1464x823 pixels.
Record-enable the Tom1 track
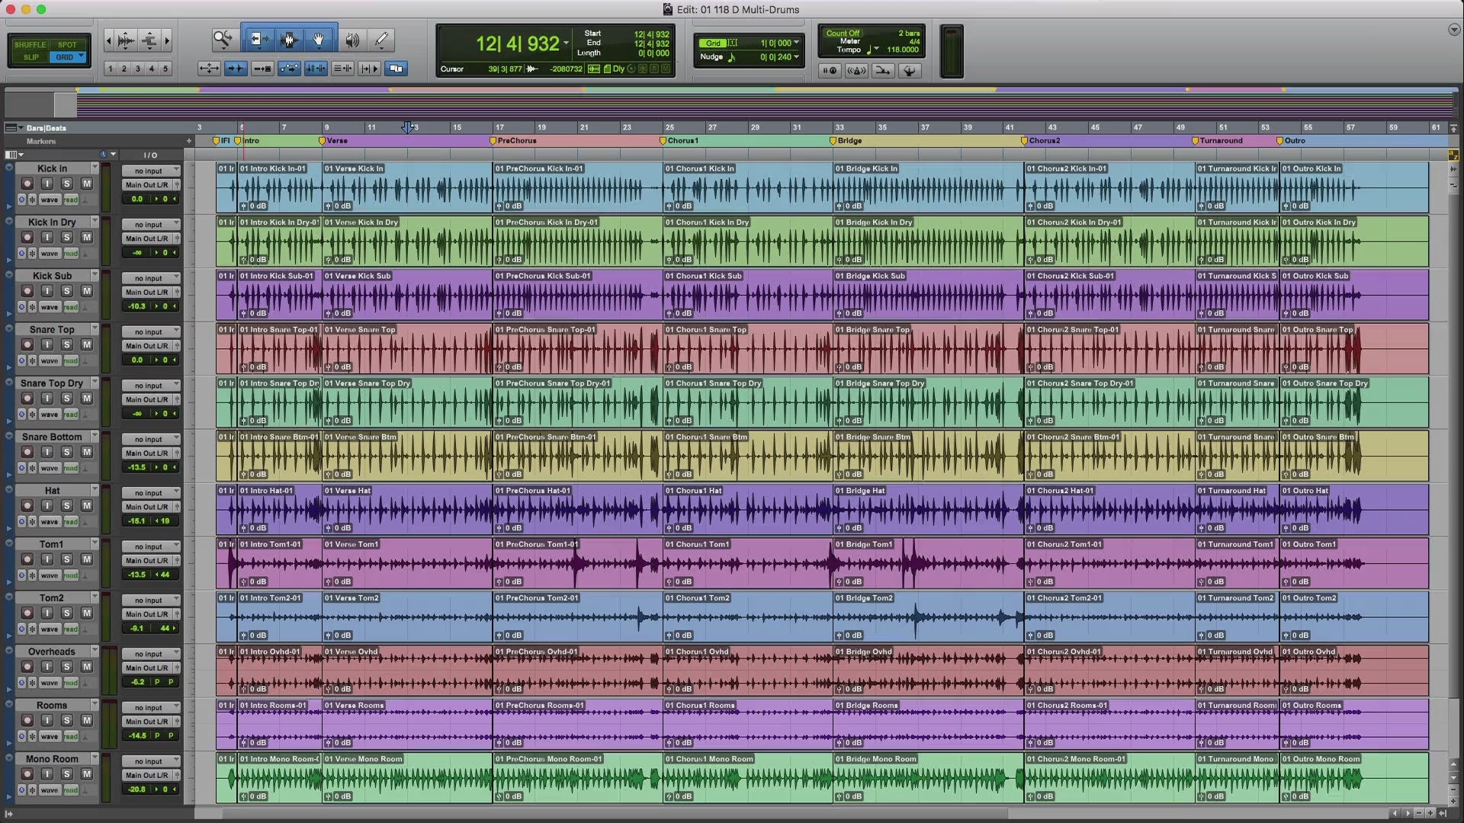tap(27, 559)
